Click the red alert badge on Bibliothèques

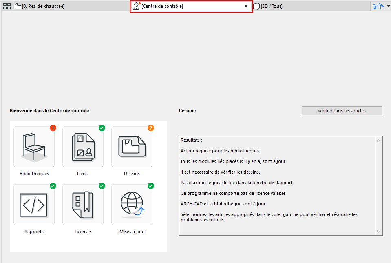53,128
